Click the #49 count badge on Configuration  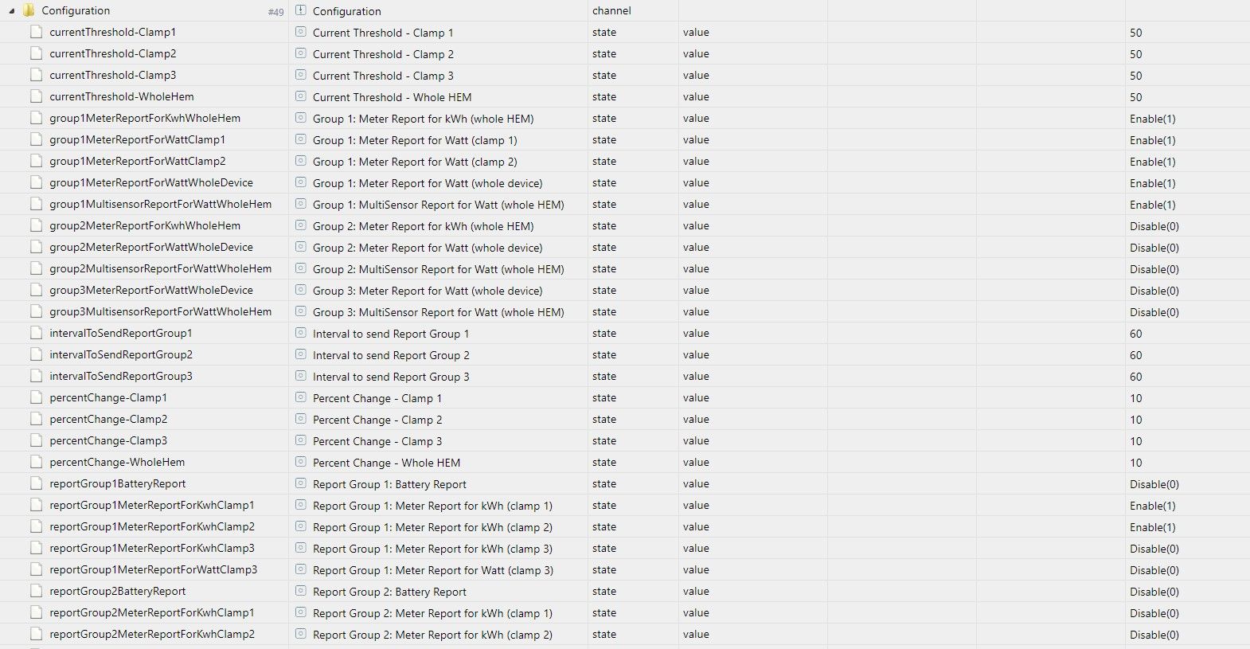pyautogui.click(x=275, y=12)
